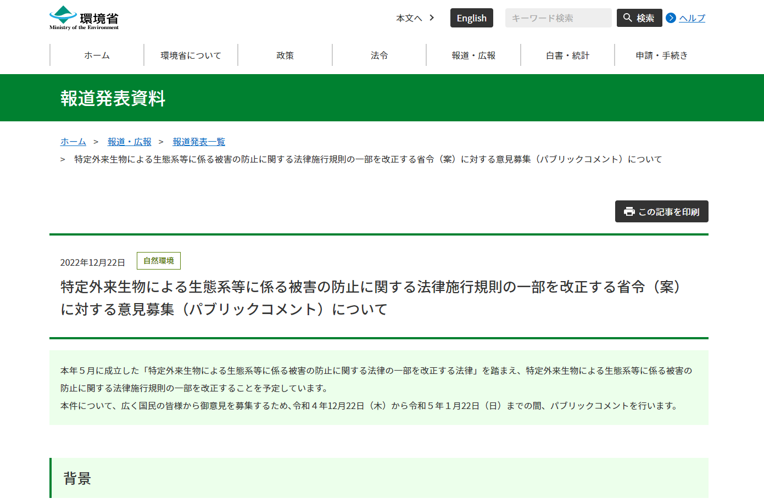
Task: Select 政策 in the navigation bar
Action: tap(285, 55)
